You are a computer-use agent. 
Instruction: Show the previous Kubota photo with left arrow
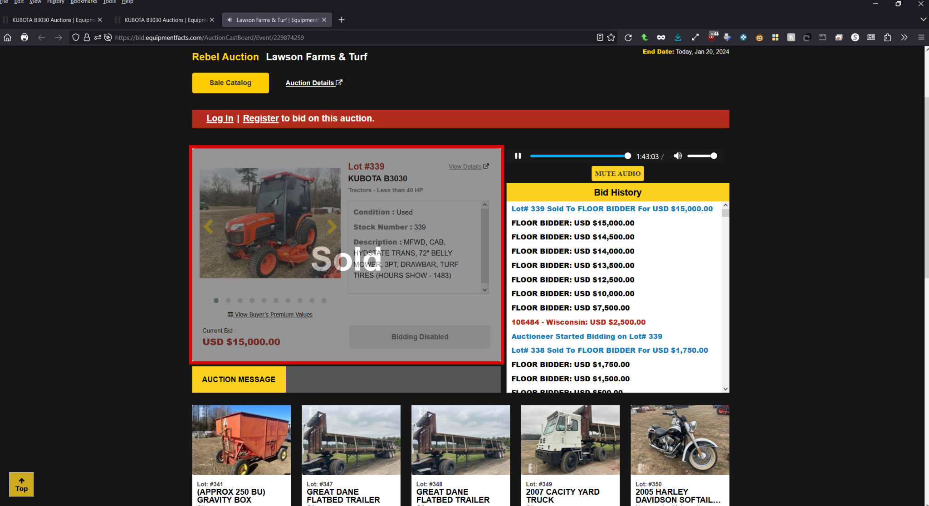coord(209,226)
